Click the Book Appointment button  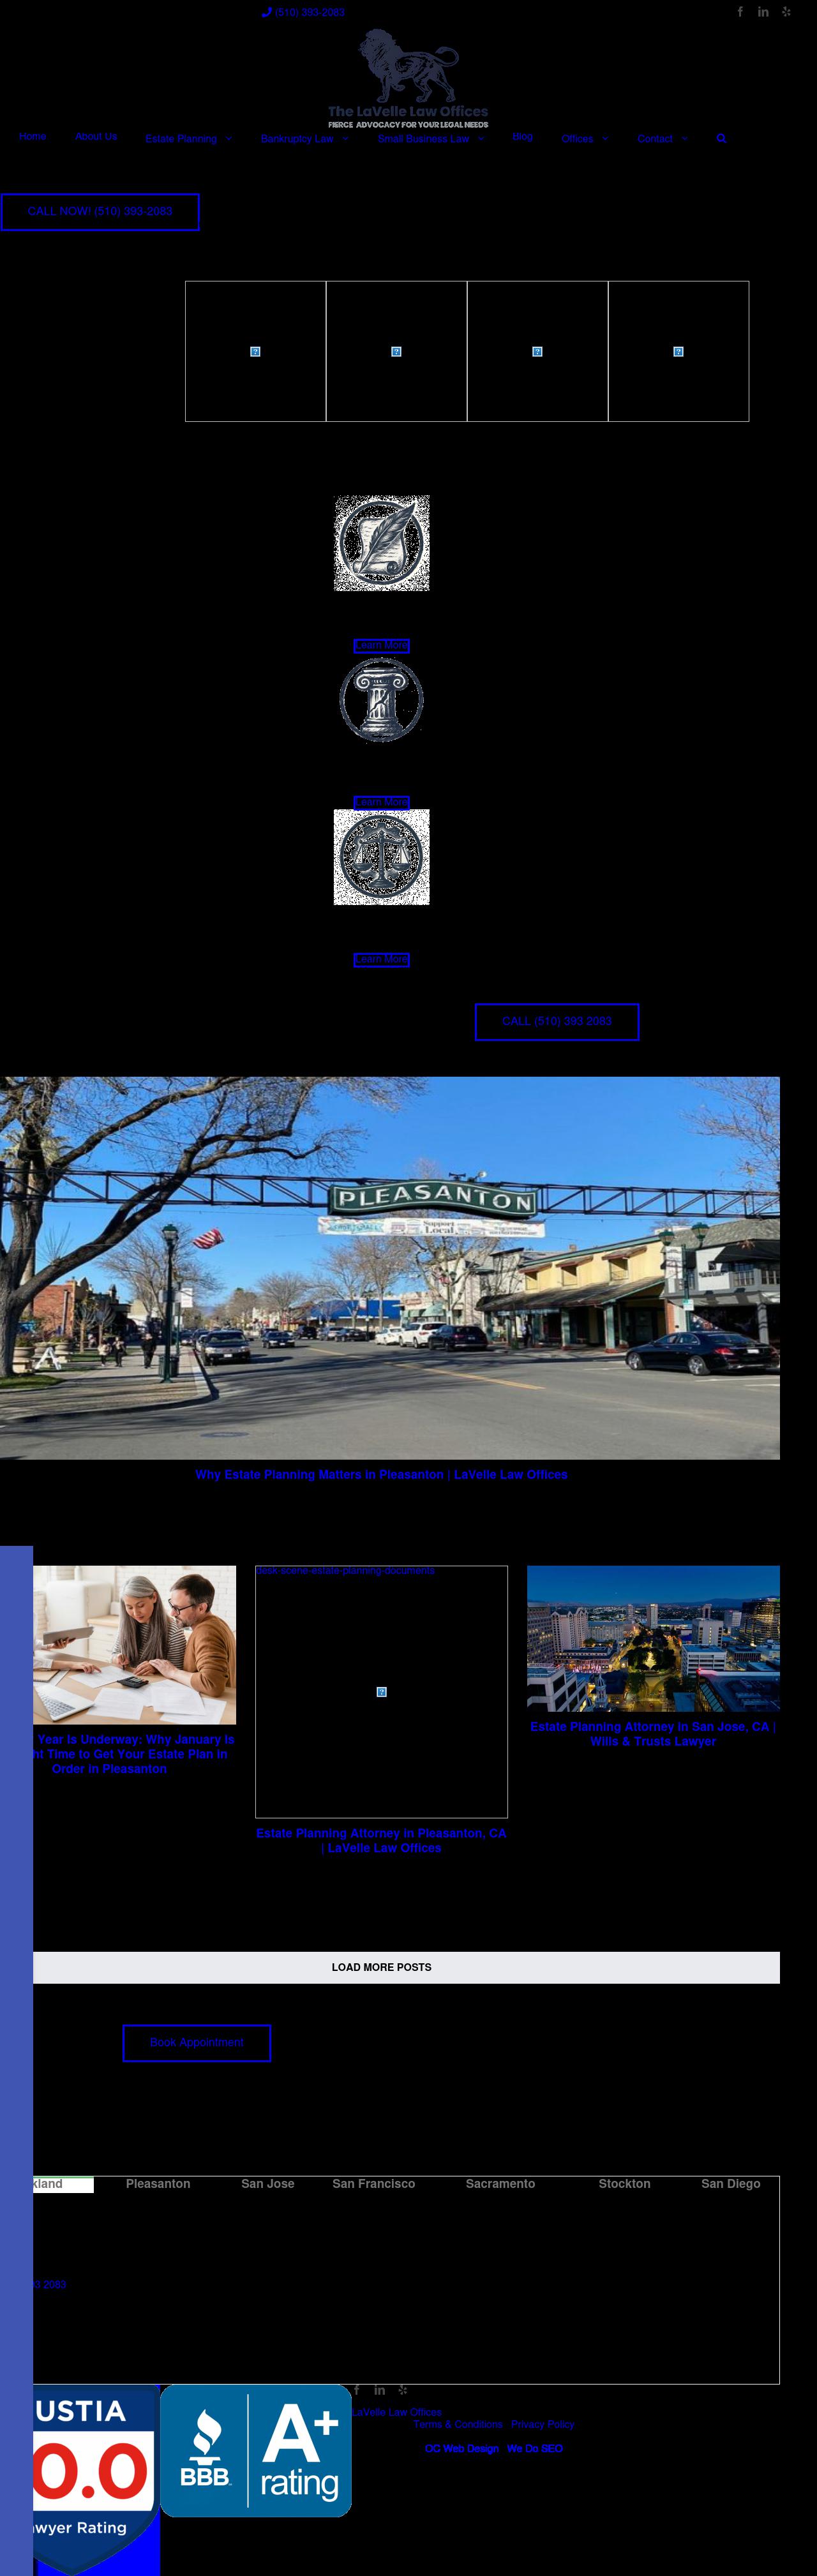197,2043
